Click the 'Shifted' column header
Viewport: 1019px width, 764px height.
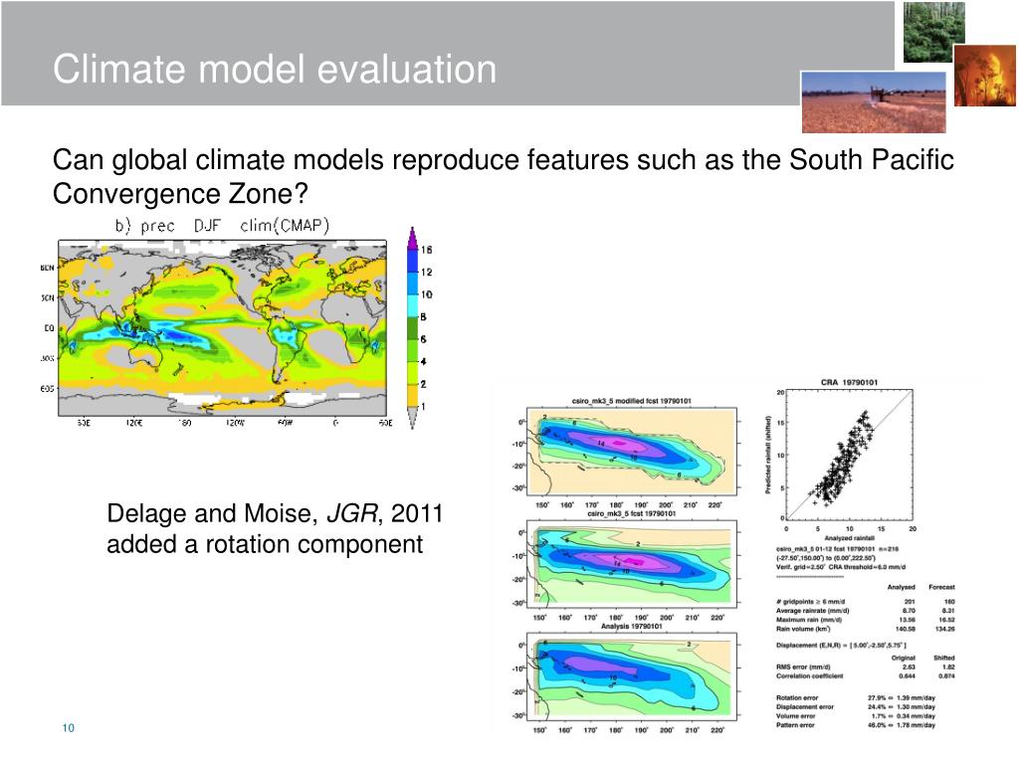(944, 658)
